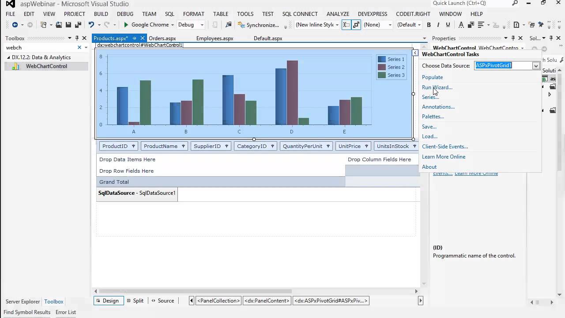Click the Client-Side Events... link

[x=445, y=147]
